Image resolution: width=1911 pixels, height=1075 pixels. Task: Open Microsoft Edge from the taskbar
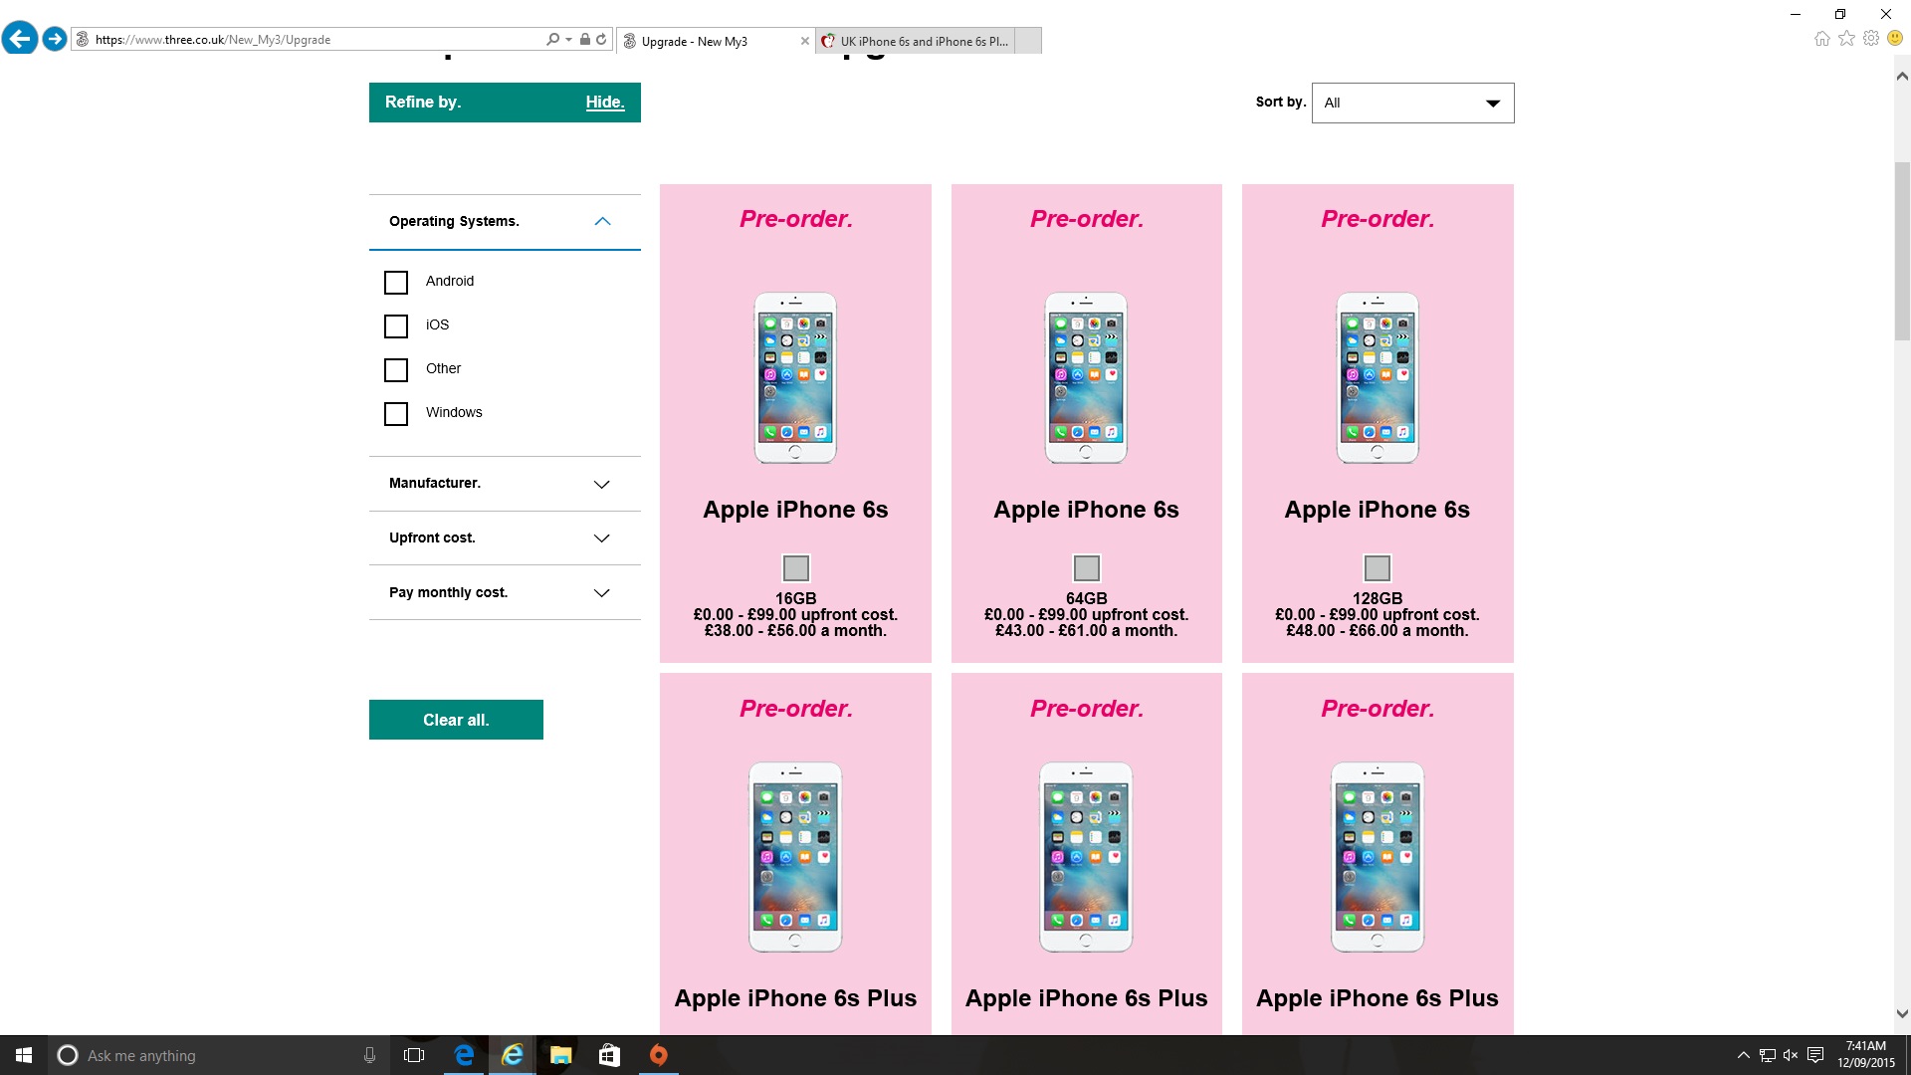point(464,1055)
